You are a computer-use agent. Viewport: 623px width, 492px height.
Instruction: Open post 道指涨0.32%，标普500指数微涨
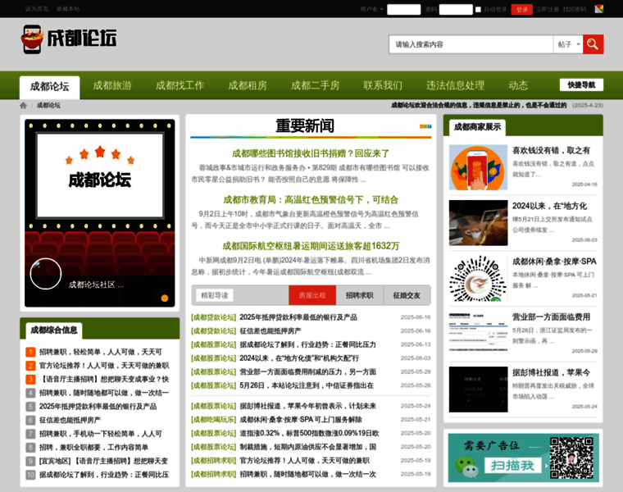click(309, 433)
